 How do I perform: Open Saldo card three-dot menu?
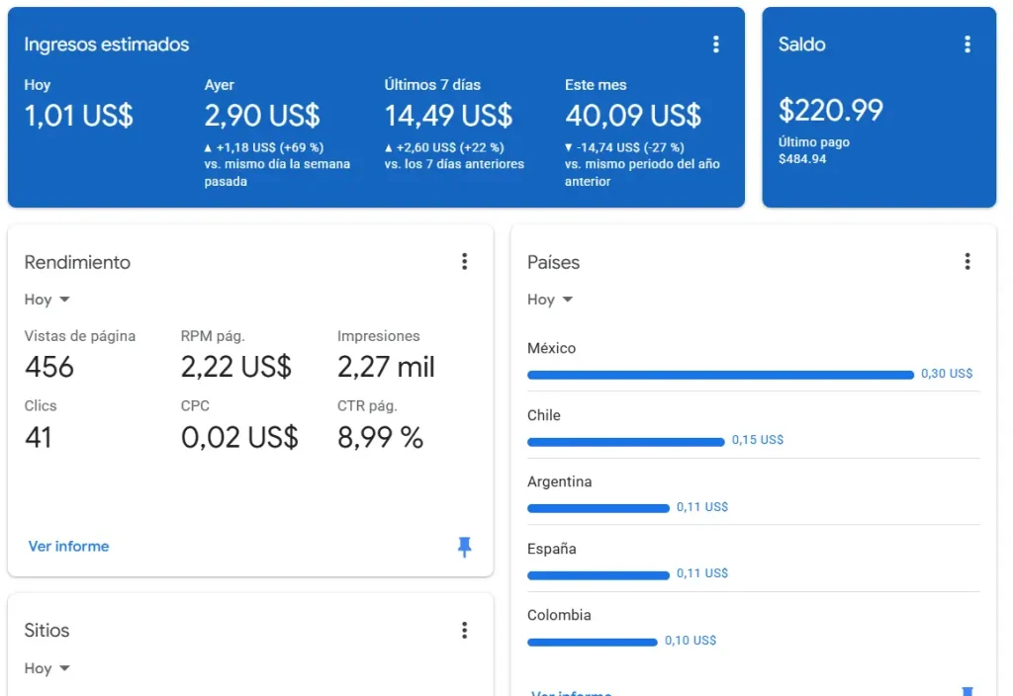967,44
